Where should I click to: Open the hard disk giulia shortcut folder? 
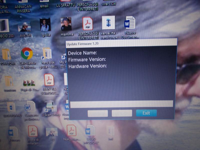click(x=47, y=53)
